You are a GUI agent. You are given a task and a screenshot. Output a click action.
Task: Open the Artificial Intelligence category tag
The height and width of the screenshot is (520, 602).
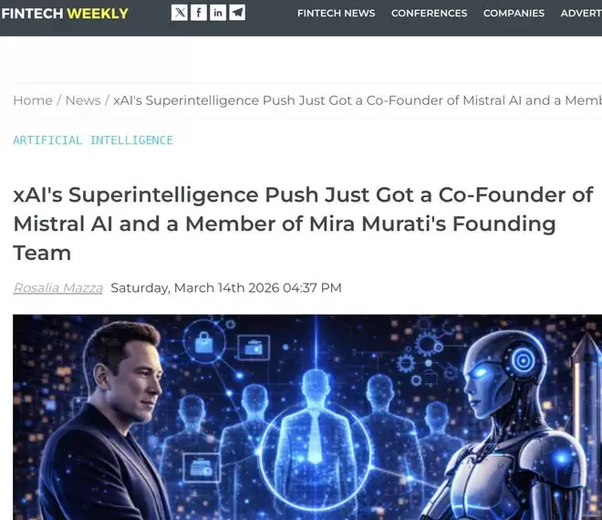point(93,140)
